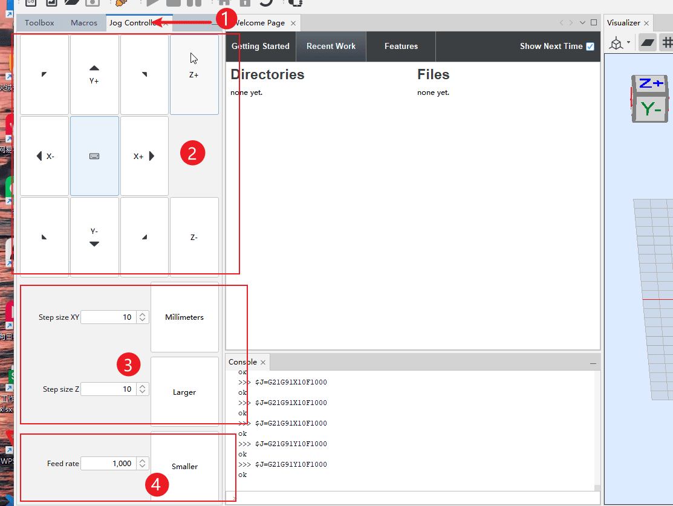This screenshot has width=673, height=506.
Task: Click into the Feed rate input field
Action: pyautogui.click(x=108, y=464)
